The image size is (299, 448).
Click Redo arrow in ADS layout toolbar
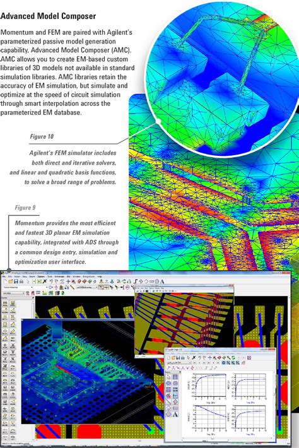pos(57,281)
